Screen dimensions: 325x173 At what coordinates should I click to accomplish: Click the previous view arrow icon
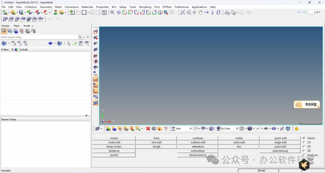point(119,12)
